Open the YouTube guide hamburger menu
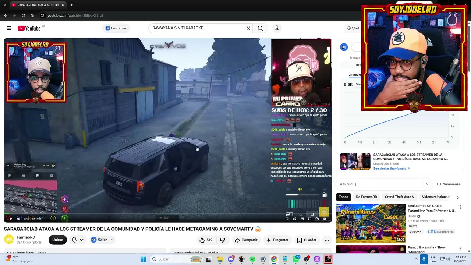471x265 pixels. [x=9, y=28]
